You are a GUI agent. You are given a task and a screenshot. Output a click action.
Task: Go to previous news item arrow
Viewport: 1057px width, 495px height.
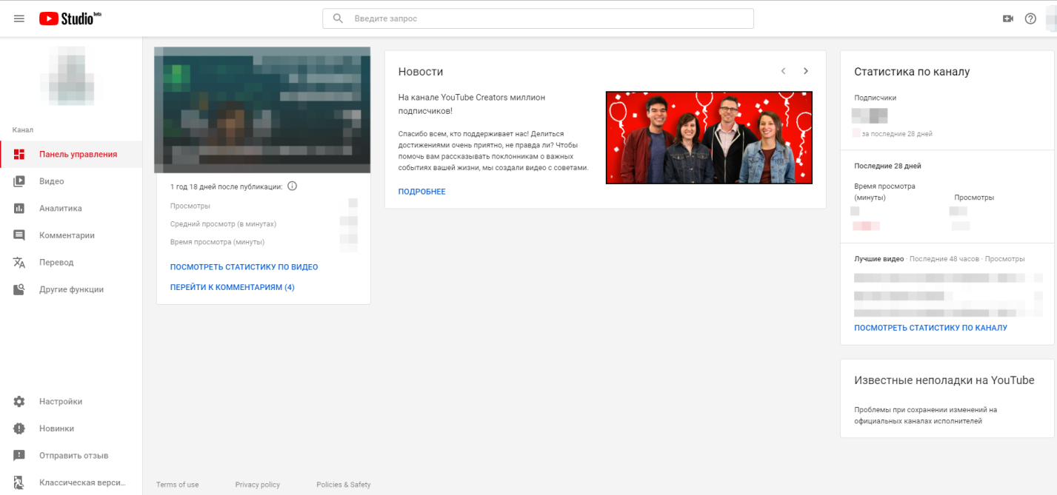(x=783, y=71)
